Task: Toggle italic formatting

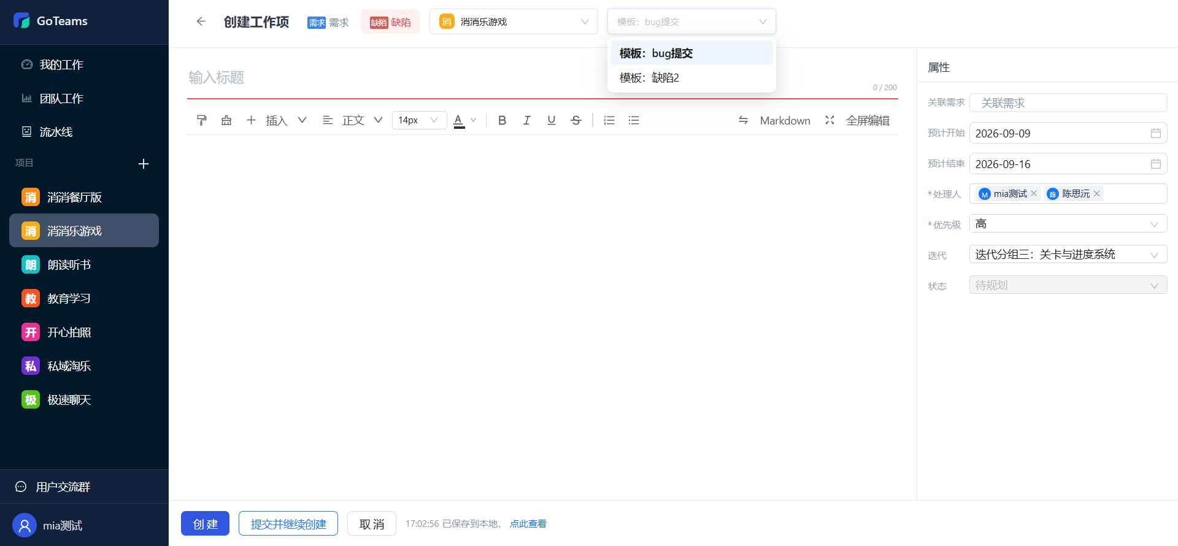Action: pyautogui.click(x=526, y=120)
